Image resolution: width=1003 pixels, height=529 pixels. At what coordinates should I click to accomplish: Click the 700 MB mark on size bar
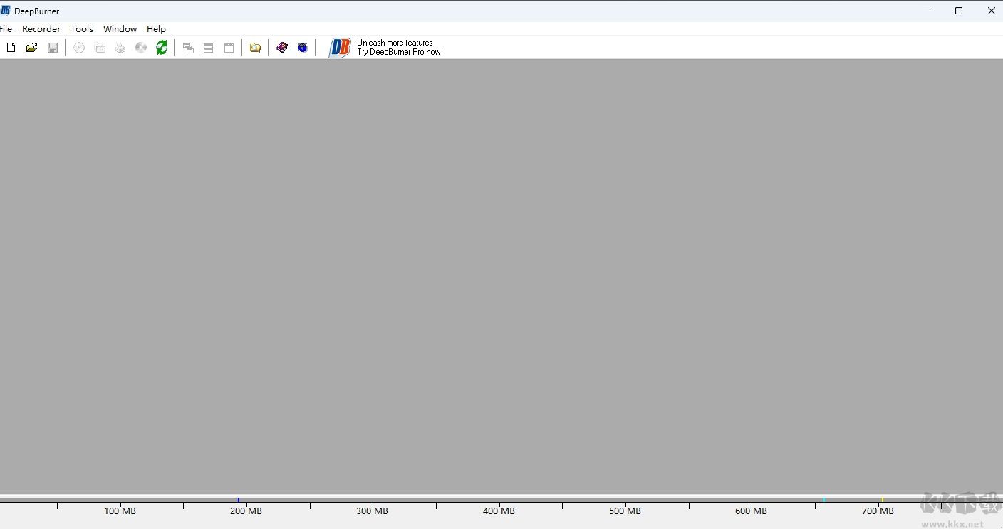[x=878, y=511]
